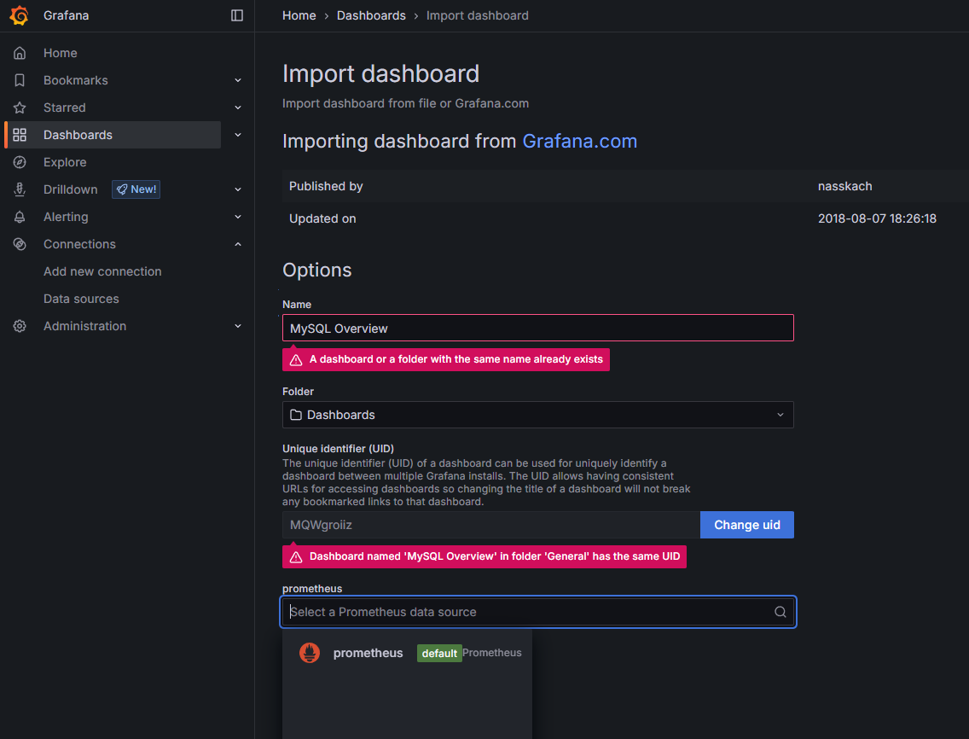Image resolution: width=969 pixels, height=739 pixels.
Task: Click the author name nasskach
Action: (x=844, y=186)
